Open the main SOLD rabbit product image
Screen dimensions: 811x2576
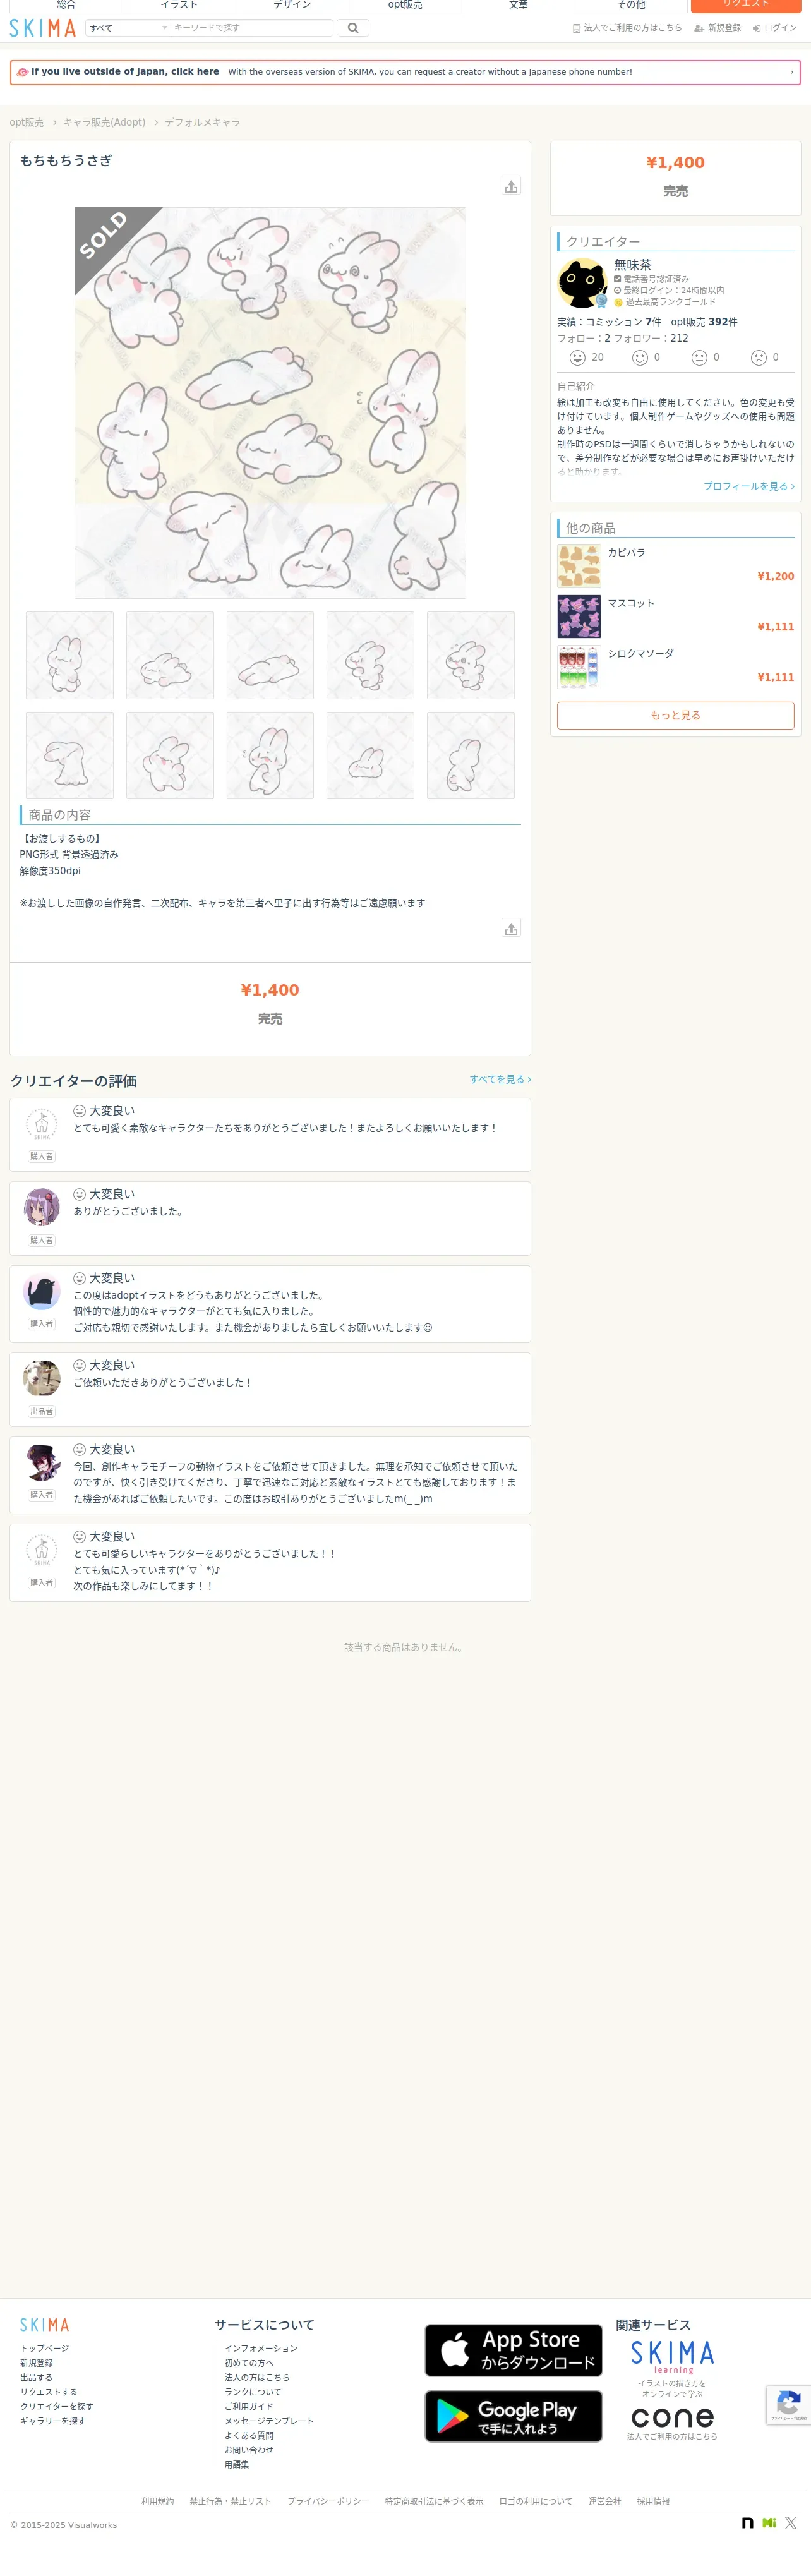[x=270, y=403]
